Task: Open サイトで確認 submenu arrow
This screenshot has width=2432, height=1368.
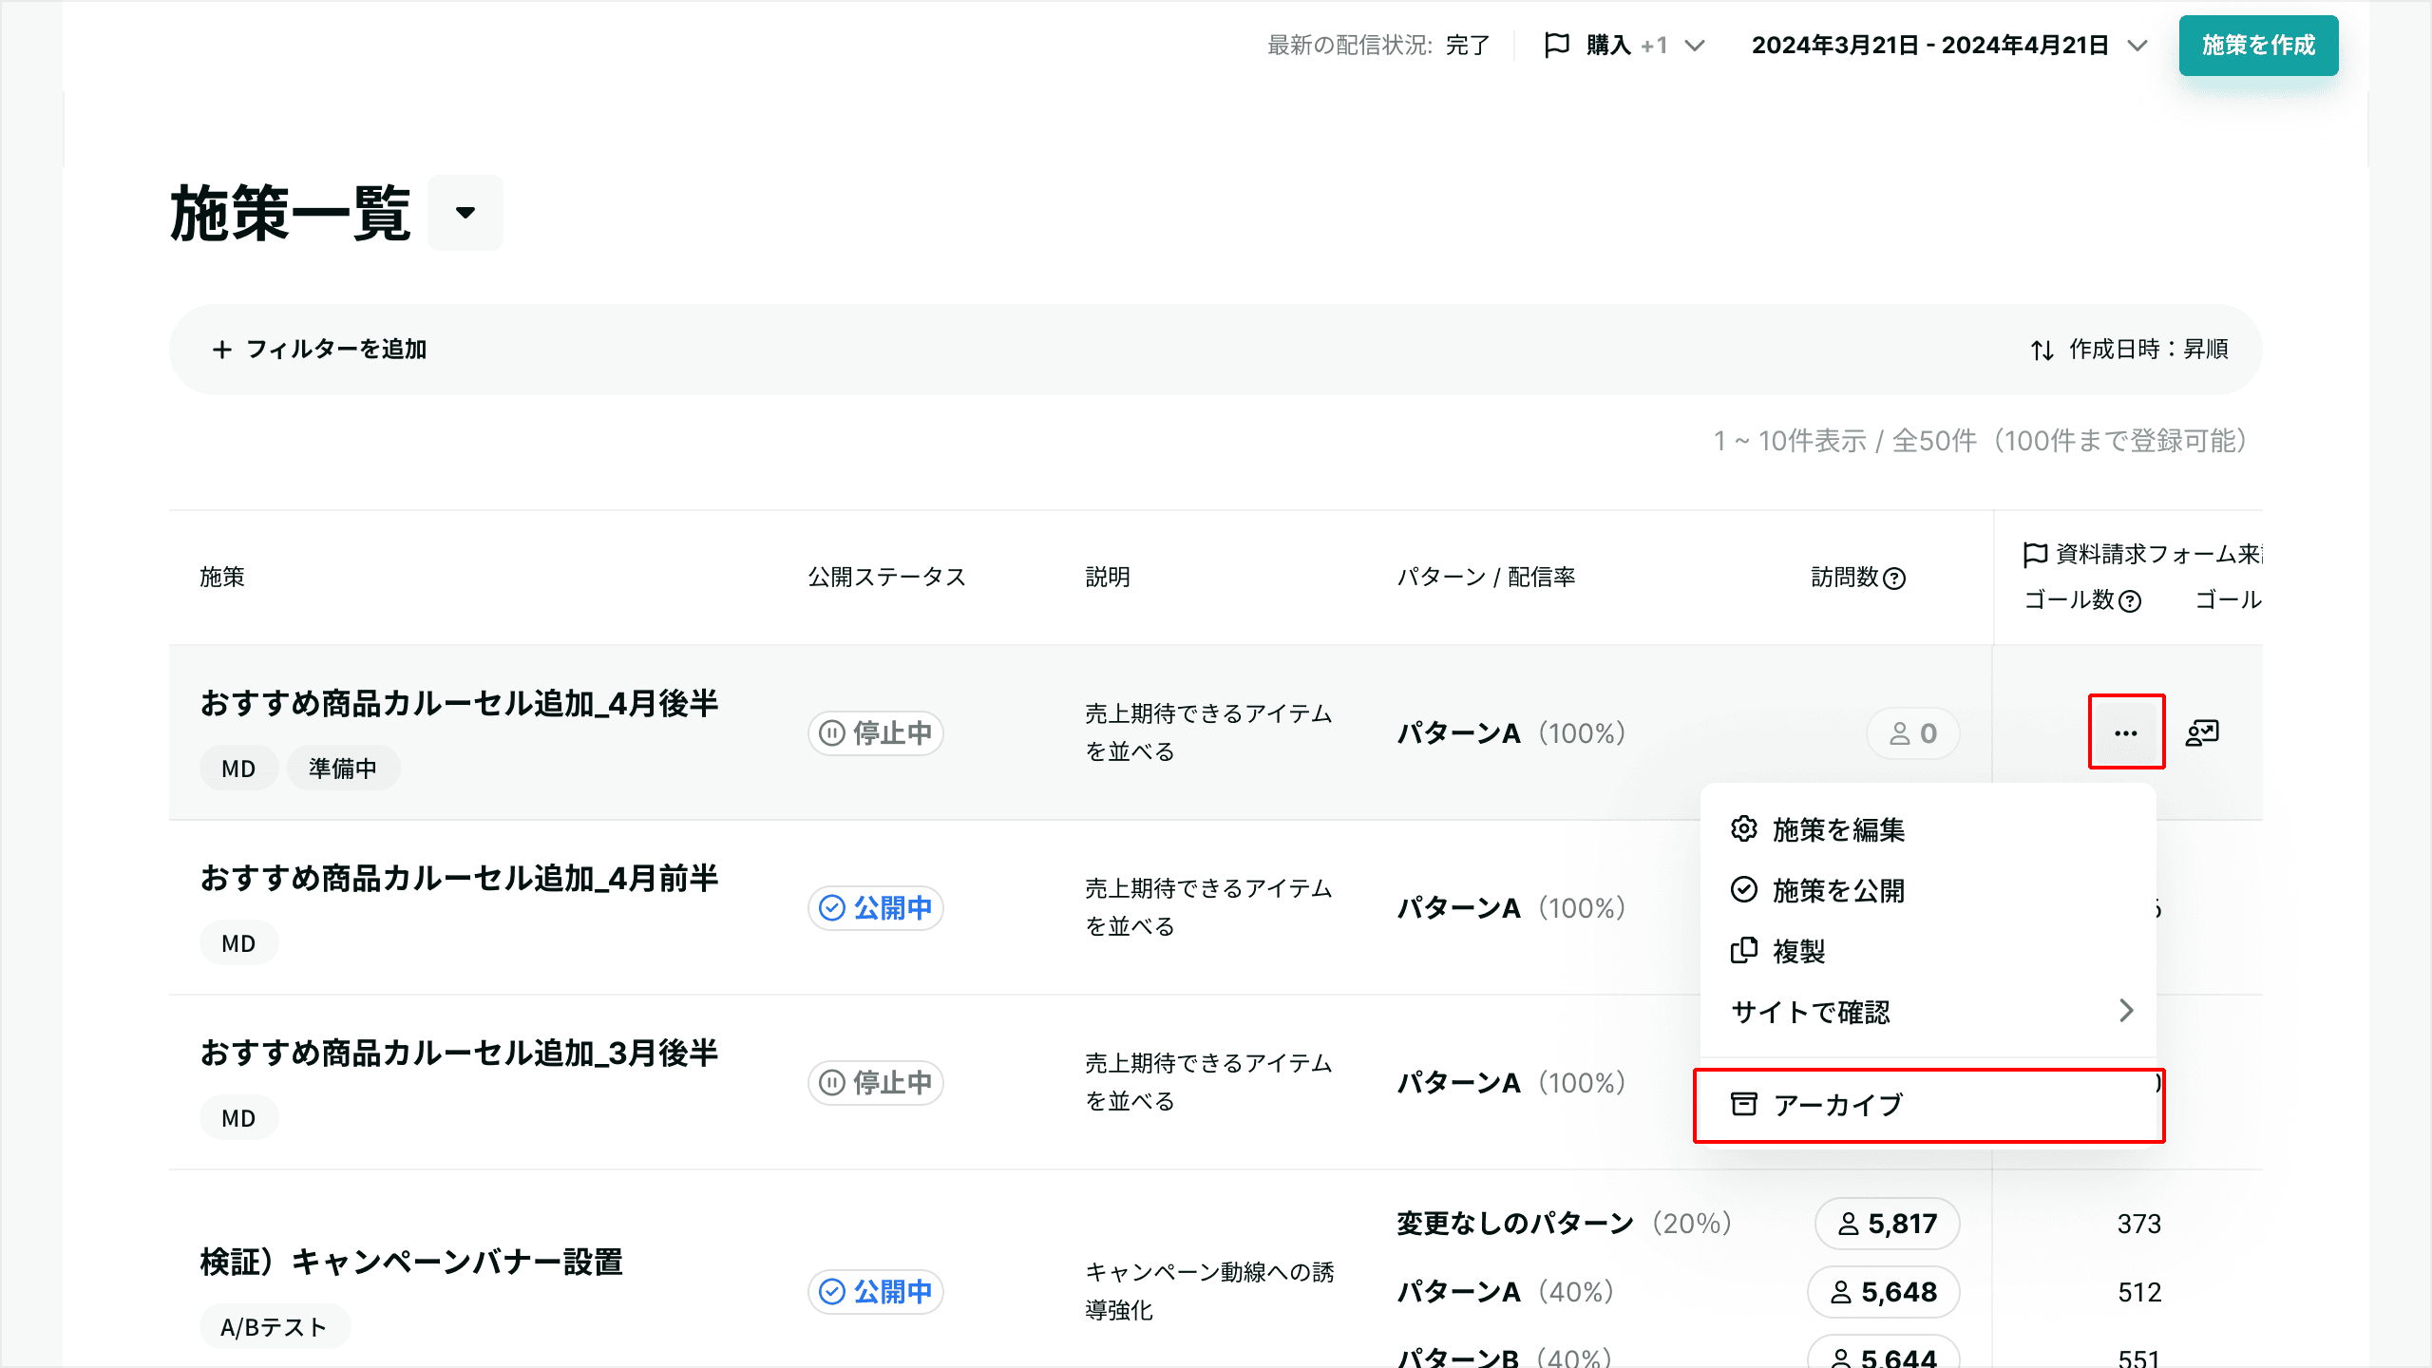Action: 2126,1011
